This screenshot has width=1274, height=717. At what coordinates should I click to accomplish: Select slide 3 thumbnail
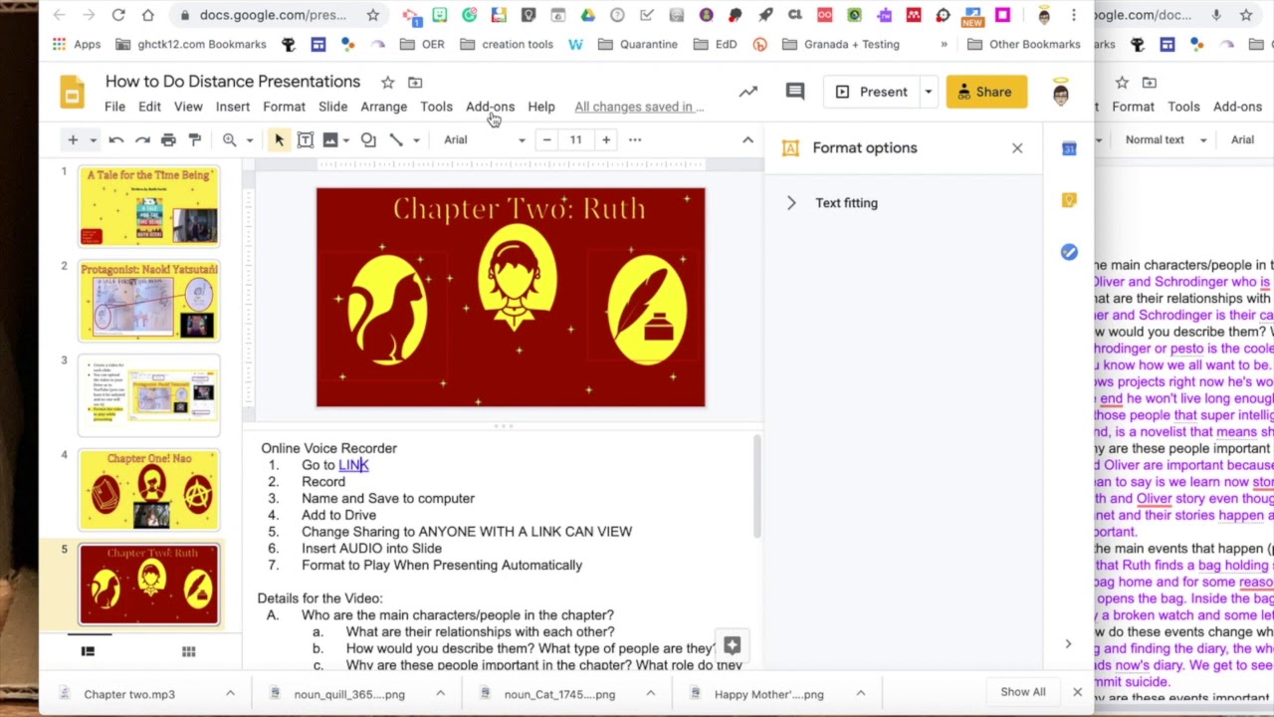click(x=149, y=395)
